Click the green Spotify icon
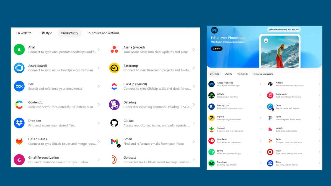This screenshot has width=331, height=186. pyautogui.click(x=212, y=152)
